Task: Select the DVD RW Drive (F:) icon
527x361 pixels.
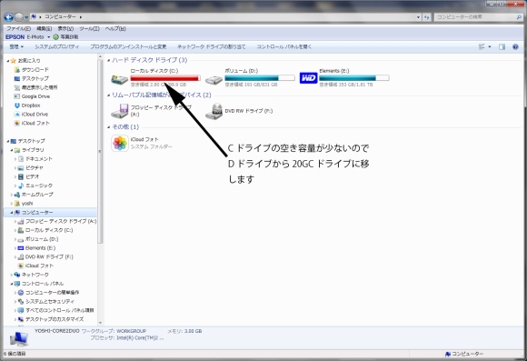Action: 214,111
